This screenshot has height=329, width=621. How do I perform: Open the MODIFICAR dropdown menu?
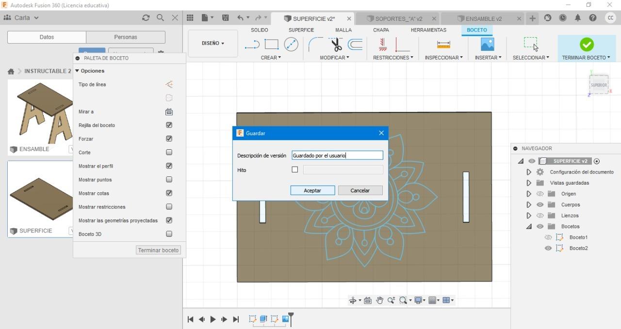coord(334,58)
